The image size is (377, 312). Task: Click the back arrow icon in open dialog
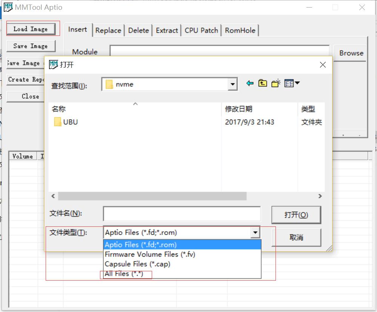[x=250, y=83]
